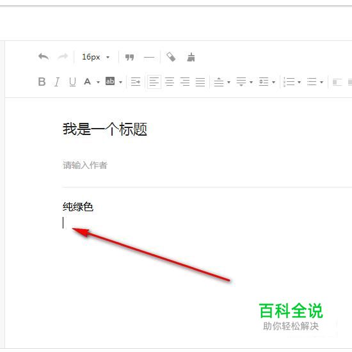The image size is (352, 352).
Task: Click the body text 纯绿色
Action: pos(77,207)
